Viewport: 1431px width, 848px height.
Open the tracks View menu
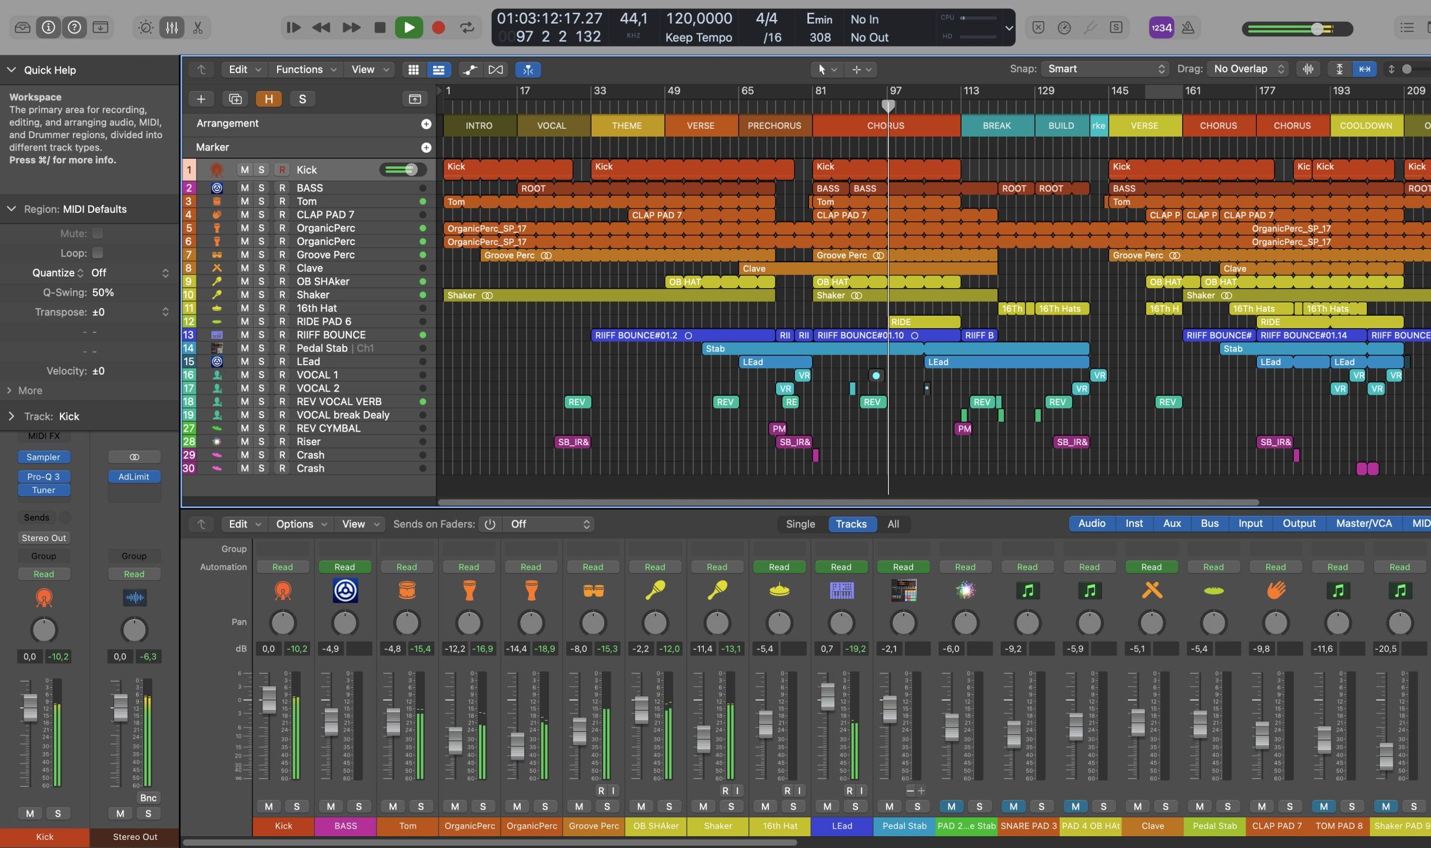coord(370,69)
